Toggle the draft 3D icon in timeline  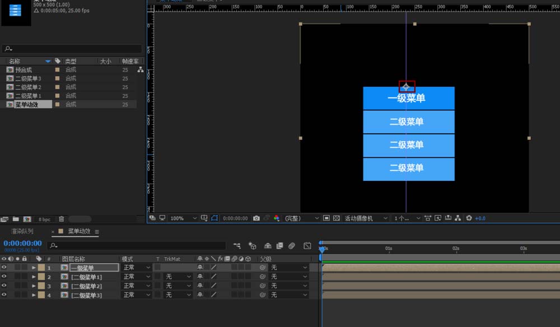point(253,246)
